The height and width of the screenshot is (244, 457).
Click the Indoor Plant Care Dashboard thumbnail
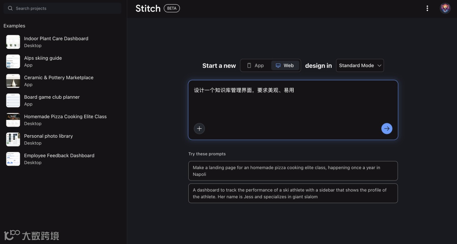13,42
